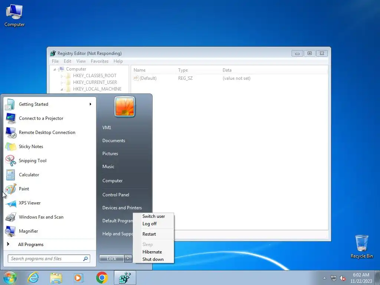Select Registry Editor taskbar button
The height and width of the screenshot is (285, 380).
125,278
